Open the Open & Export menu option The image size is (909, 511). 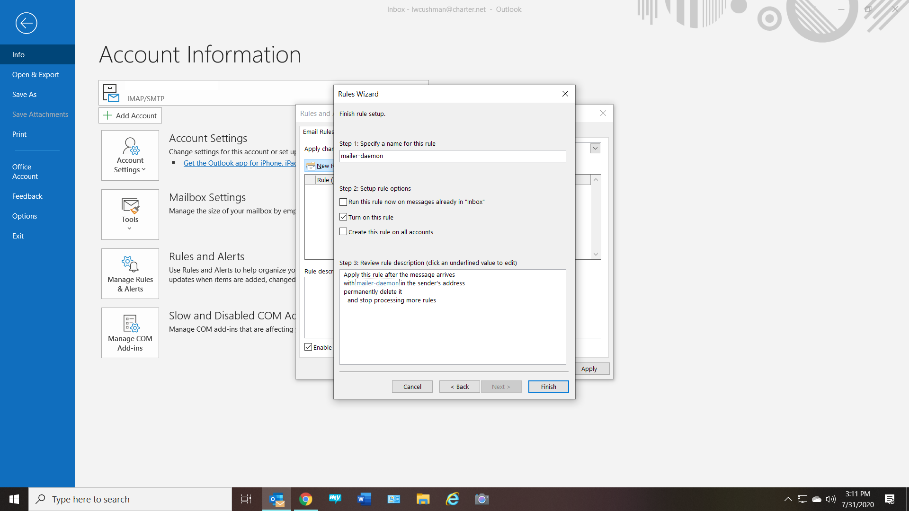click(35, 74)
